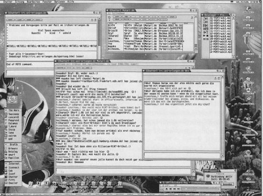Click the stop square in the playlist window

point(208,36)
